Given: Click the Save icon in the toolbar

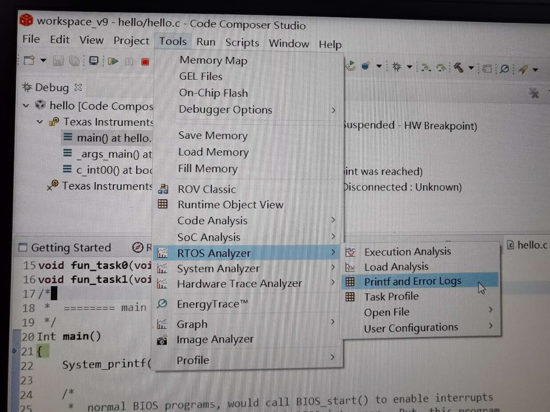Looking at the screenshot, I should point(58,61).
